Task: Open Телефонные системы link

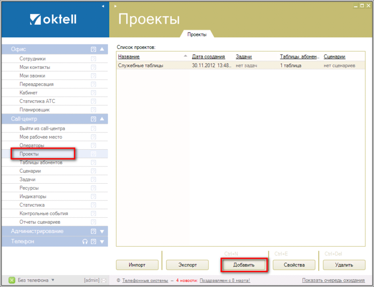Action: pos(145,280)
